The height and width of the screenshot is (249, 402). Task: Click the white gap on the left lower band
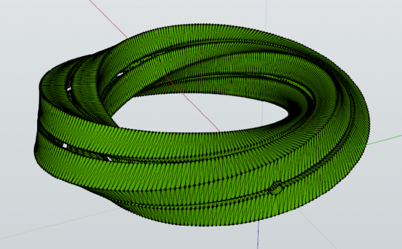click(65, 146)
